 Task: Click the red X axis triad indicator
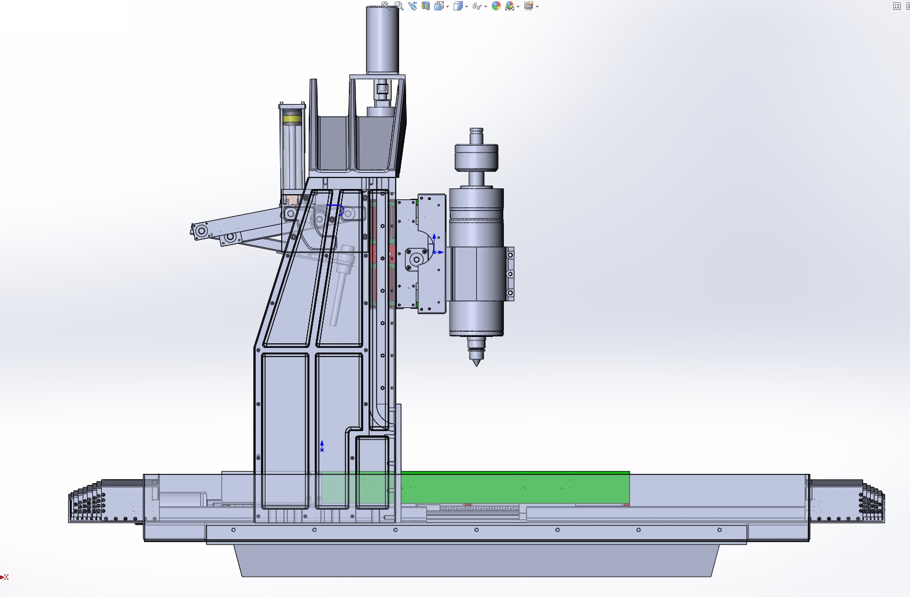point(5,577)
